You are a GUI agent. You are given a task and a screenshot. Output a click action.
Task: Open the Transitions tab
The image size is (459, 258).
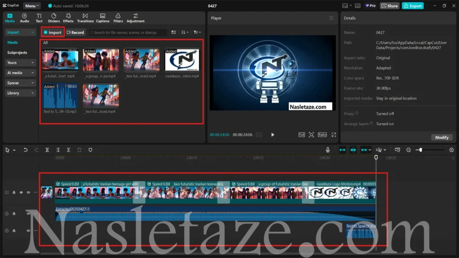[85, 18]
